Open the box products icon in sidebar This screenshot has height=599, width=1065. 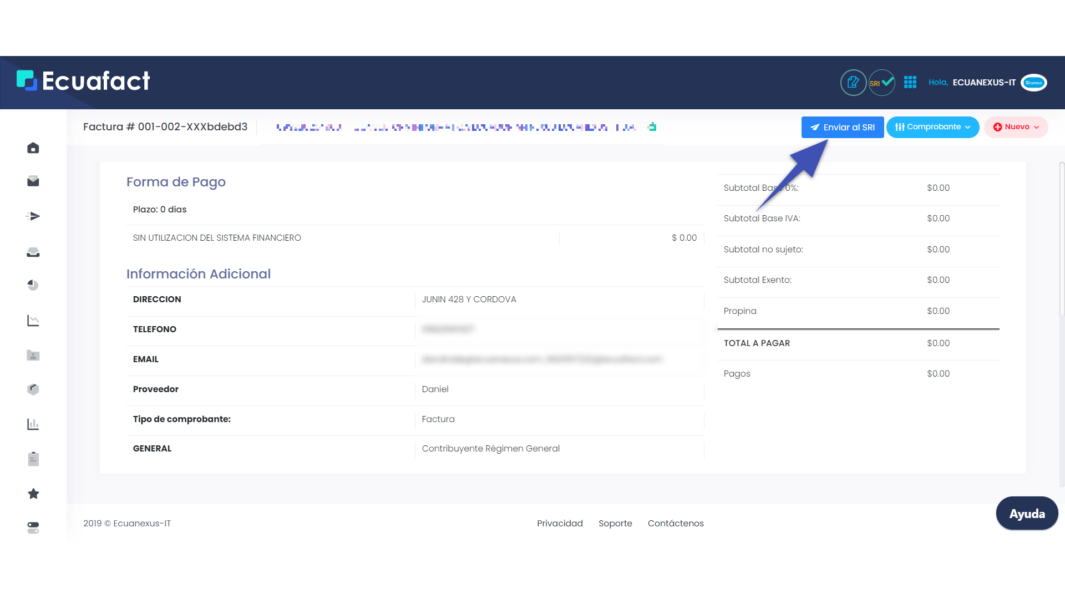pyautogui.click(x=33, y=389)
